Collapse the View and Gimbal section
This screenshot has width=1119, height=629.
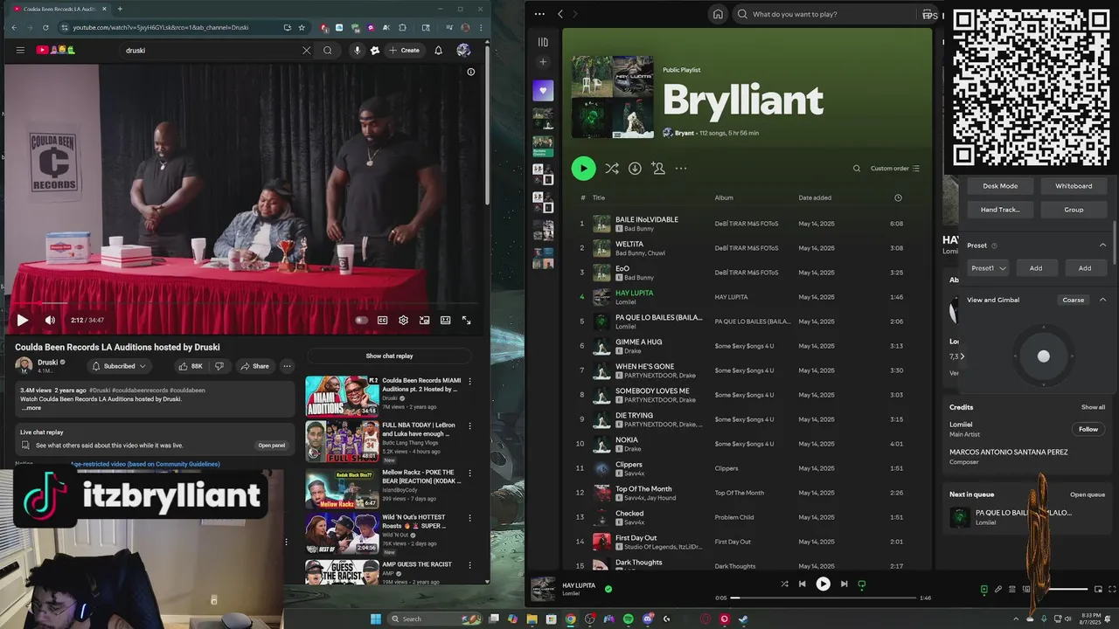(1102, 300)
